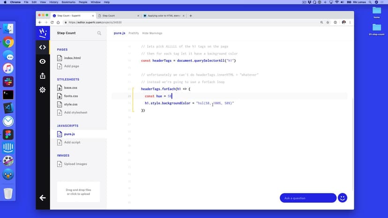Click the back arrow at sidebar bottom
This screenshot has width=388, height=218.
coord(43,198)
